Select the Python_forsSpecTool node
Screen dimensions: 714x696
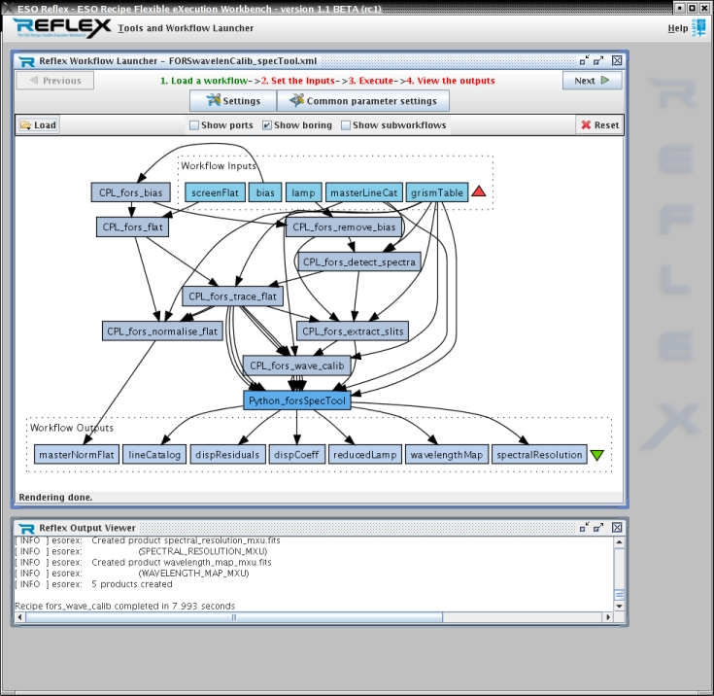point(297,400)
